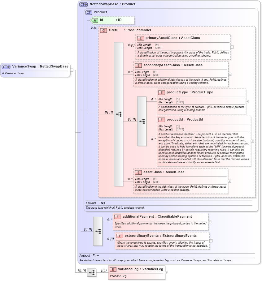Click the compositor icon inside the Product.model group
Screen dimensions: 262x281
pyautogui.click(x=119, y=114)
